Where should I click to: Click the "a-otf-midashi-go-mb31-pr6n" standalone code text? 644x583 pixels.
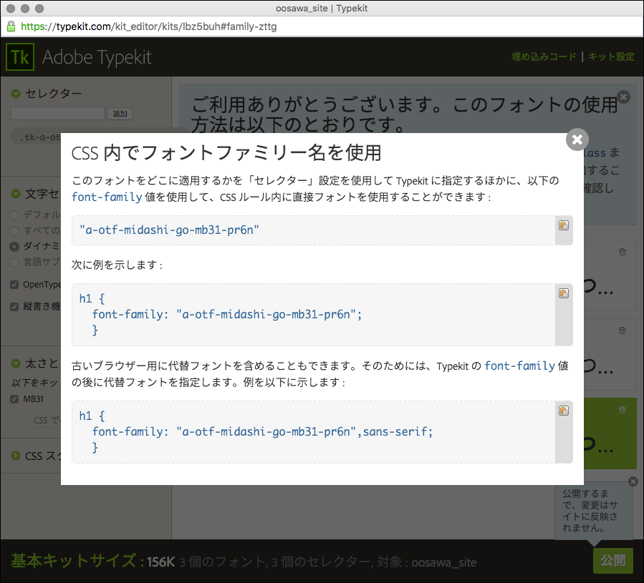point(169,230)
